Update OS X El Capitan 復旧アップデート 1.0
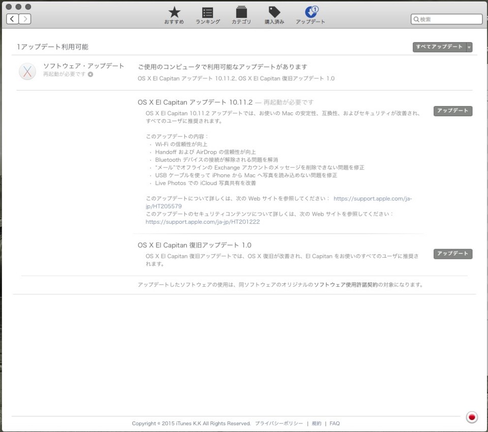This screenshot has height=432, width=488. click(x=453, y=254)
